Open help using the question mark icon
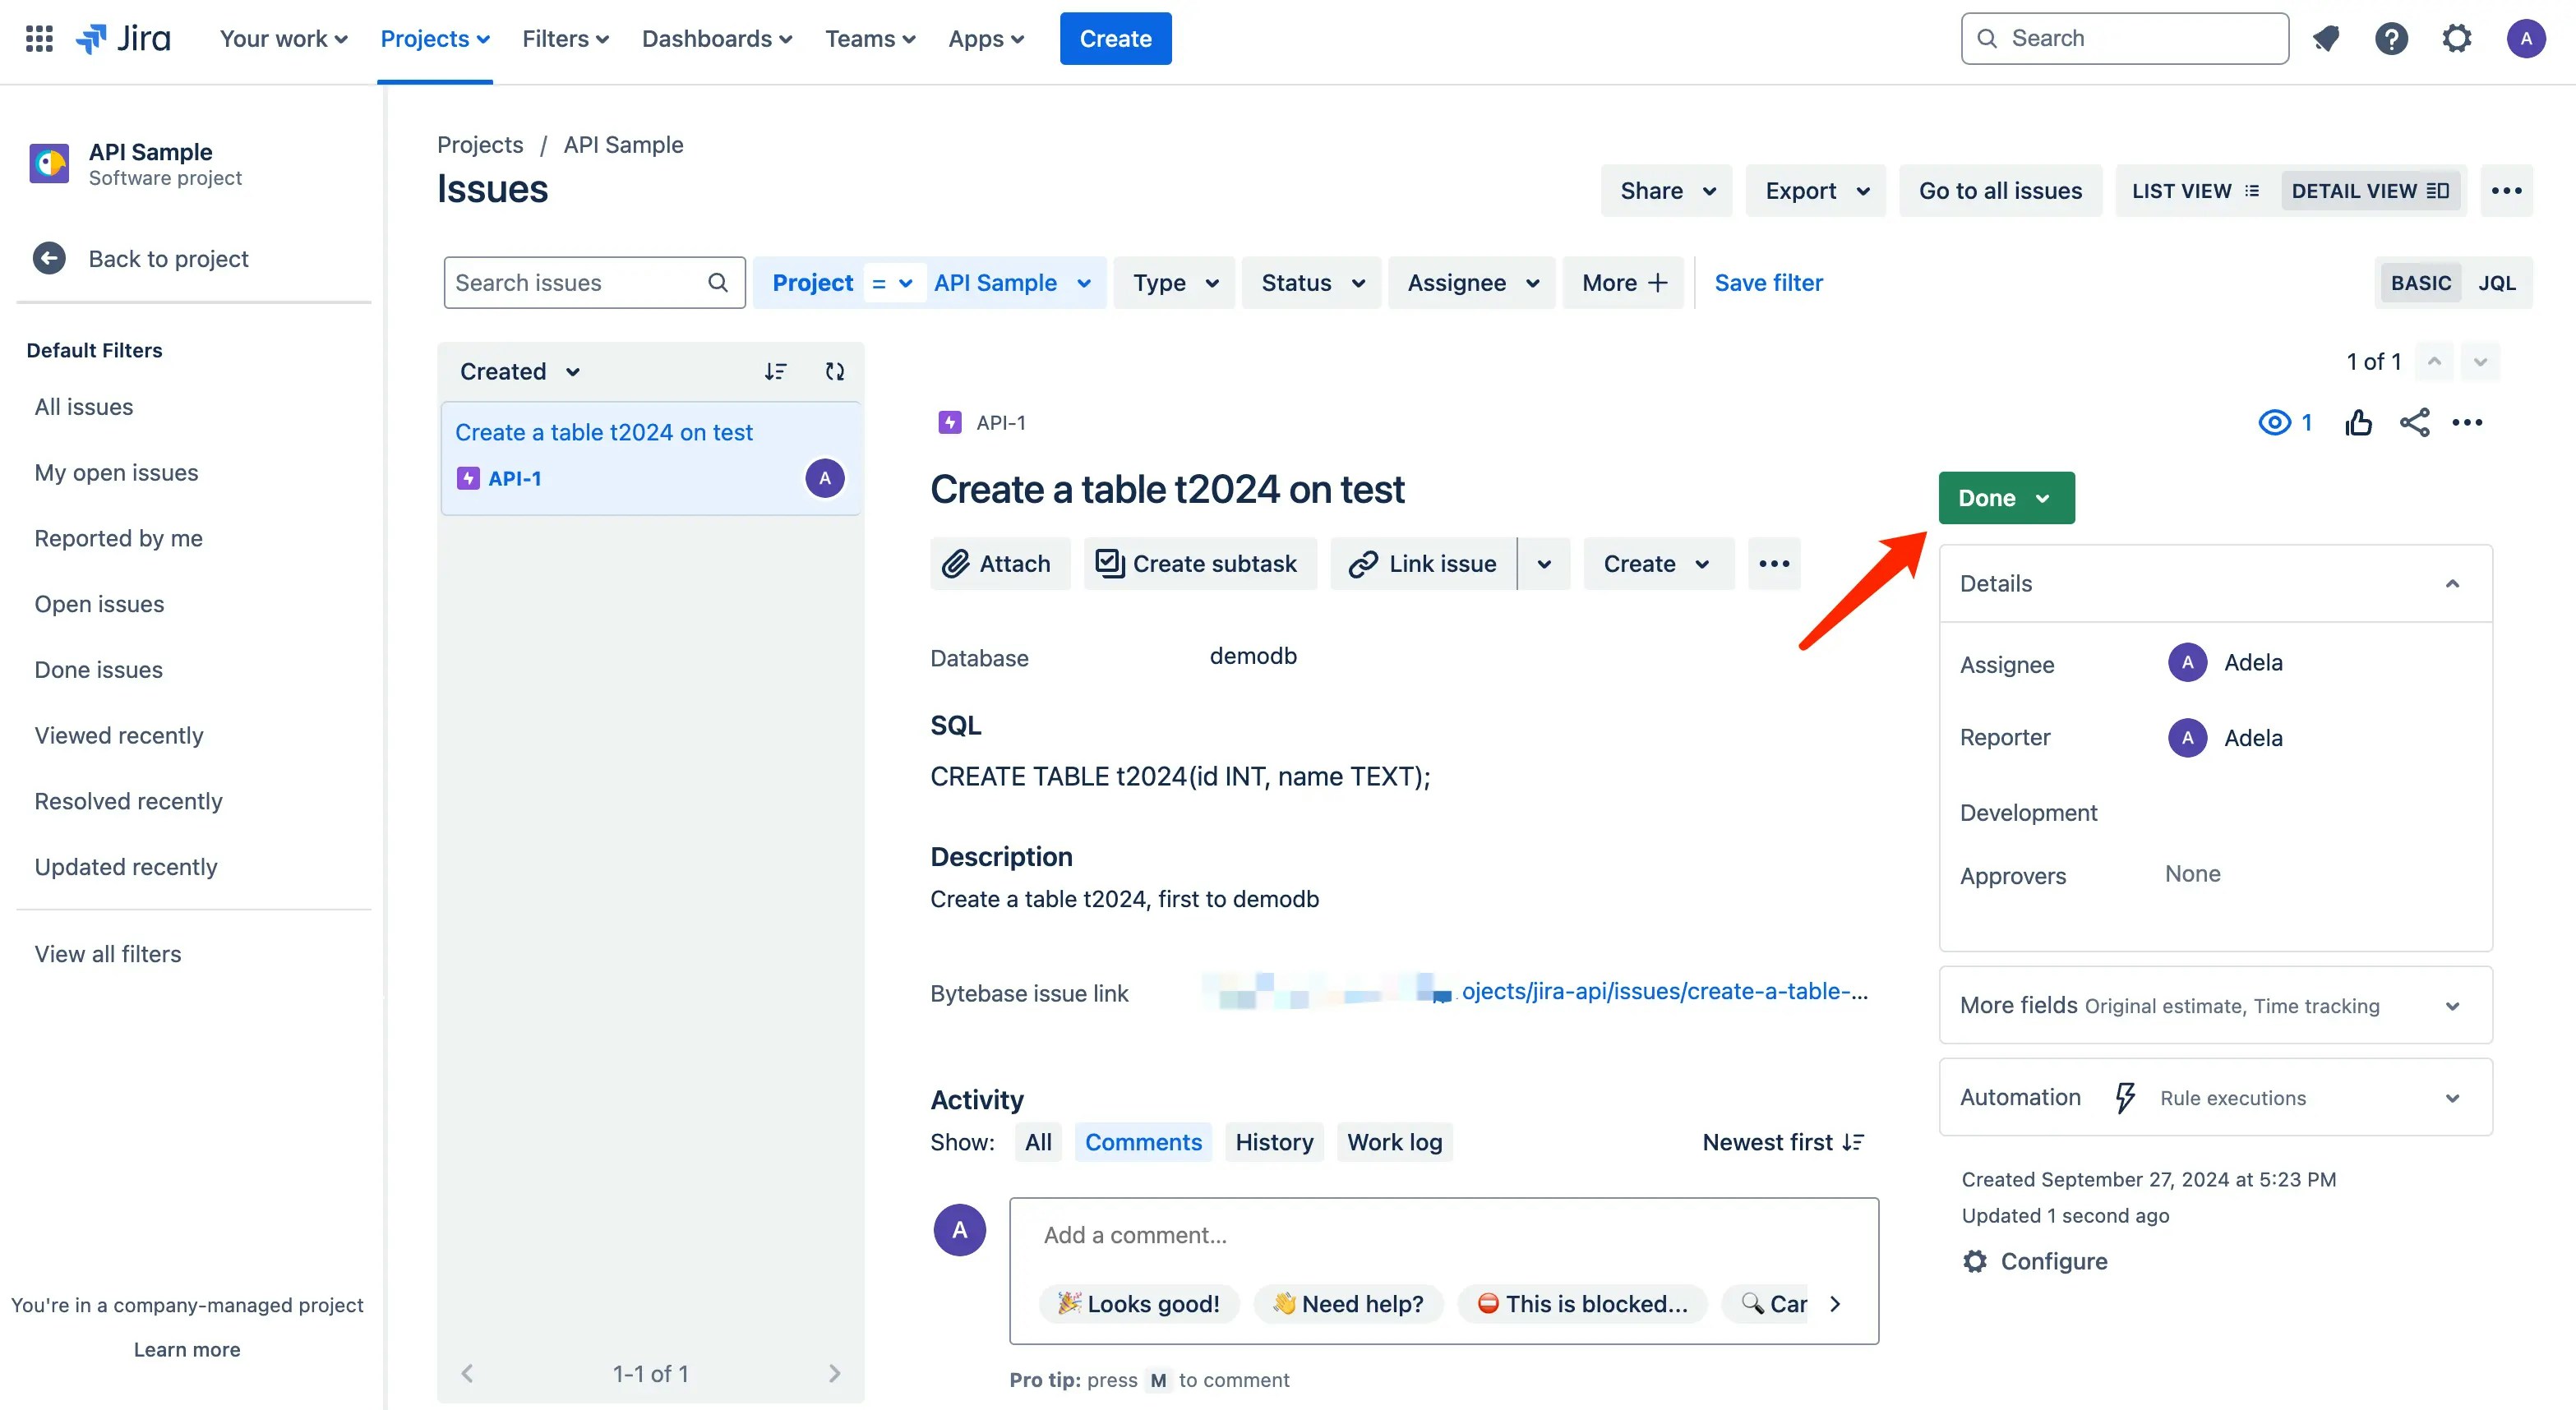This screenshot has height=1410, width=2576. 2391,38
